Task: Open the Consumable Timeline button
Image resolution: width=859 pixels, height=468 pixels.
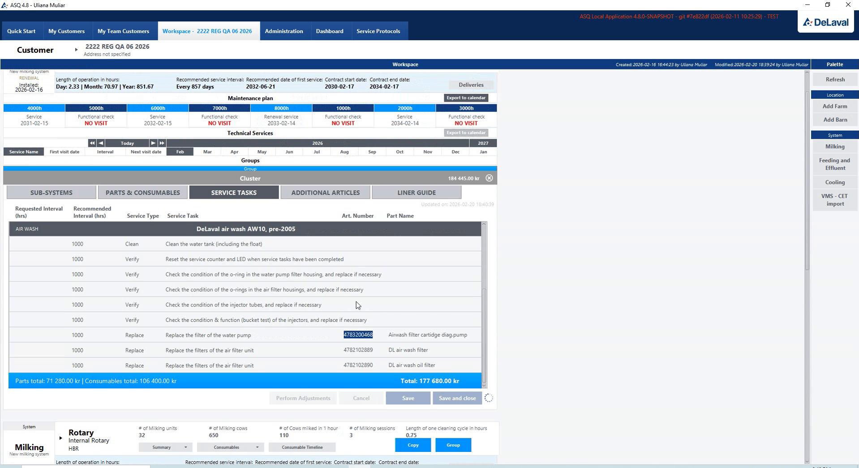Action: pos(302,447)
